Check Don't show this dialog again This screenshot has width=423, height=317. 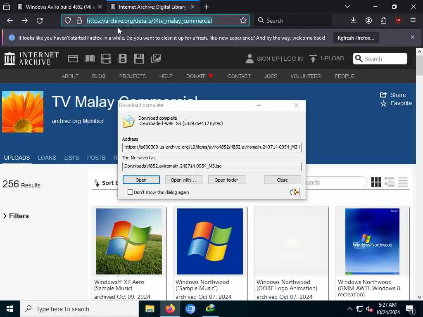130,192
